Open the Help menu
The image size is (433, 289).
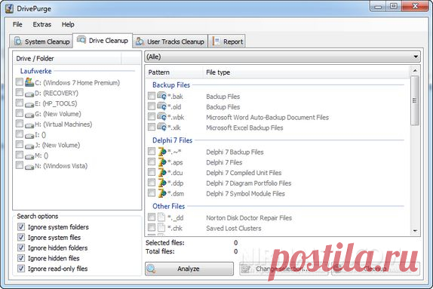68,24
